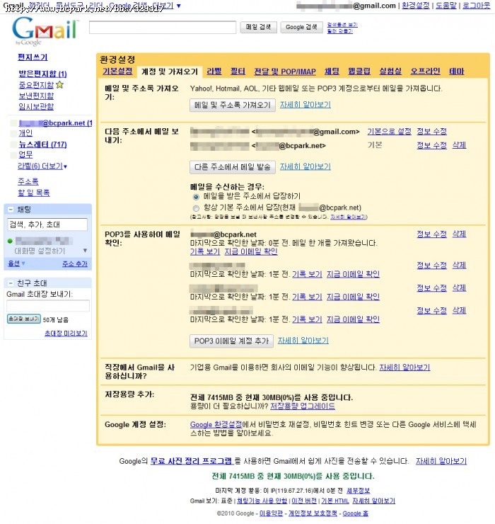Screen dimensions: 495x524
Task: Click 기록 보기 under @bcpark.net POP3 account
Action: click(x=205, y=251)
